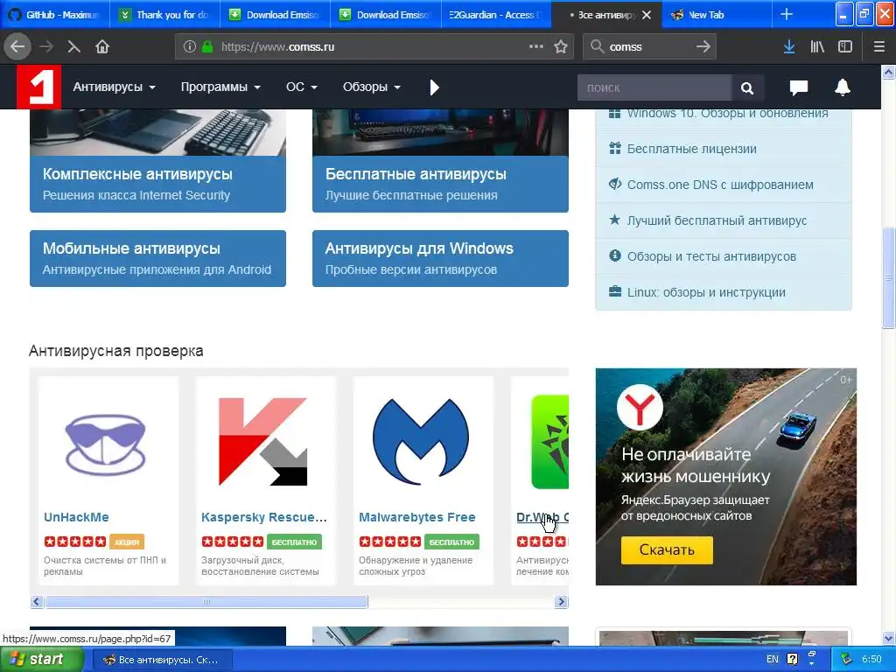Click the horizontal carousel scrollbar thumb
The height and width of the screenshot is (672, 896).
206,601
